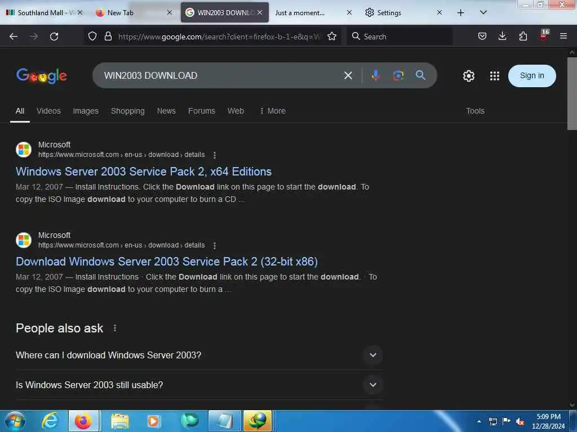The width and height of the screenshot is (577, 432).
Task: Open options for 32-bit result
Action: point(215,245)
